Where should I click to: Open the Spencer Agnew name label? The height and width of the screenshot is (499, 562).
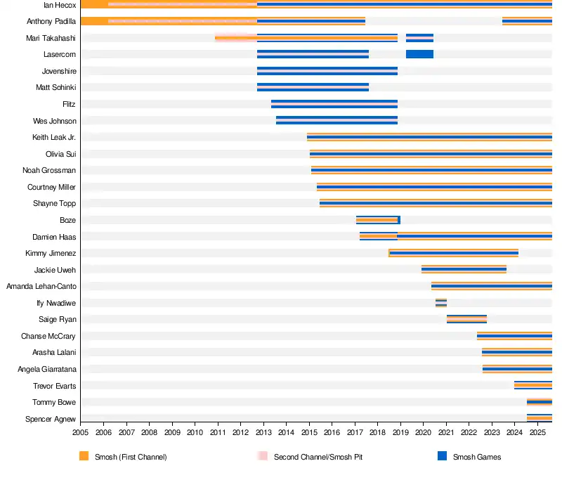(51, 420)
